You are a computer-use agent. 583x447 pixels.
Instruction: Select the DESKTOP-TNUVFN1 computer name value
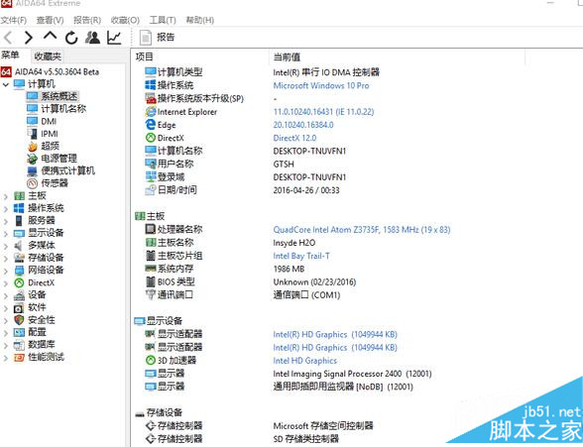tap(309, 152)
